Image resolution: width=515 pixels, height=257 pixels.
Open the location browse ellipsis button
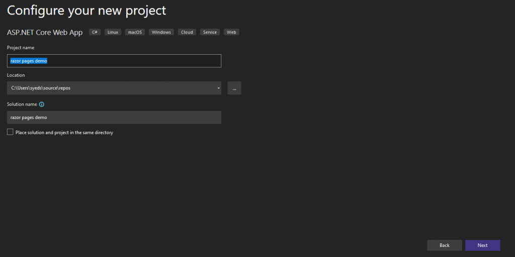[234, 88]
